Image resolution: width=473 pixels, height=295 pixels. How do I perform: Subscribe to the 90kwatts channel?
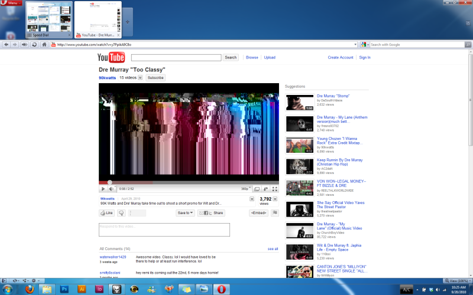155,78
